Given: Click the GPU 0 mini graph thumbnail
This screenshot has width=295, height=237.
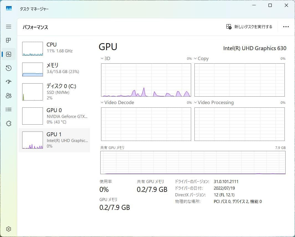Looking at the screenshot, I should (x=33, y=116).
